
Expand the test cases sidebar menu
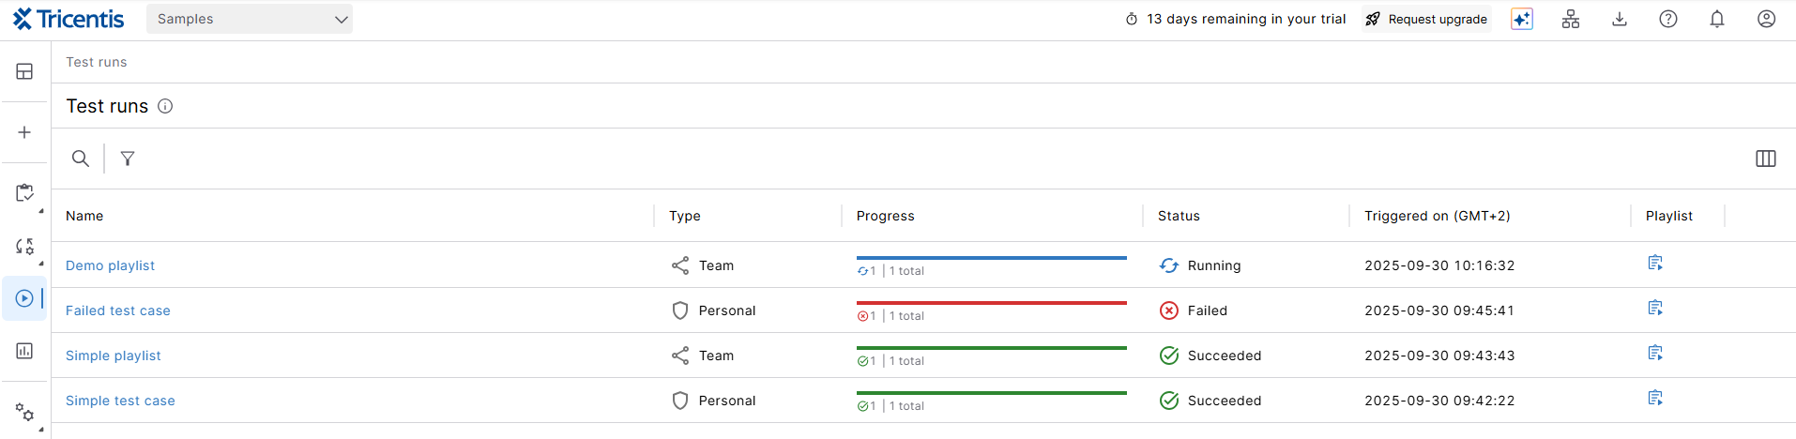click(x=24, y=193)
